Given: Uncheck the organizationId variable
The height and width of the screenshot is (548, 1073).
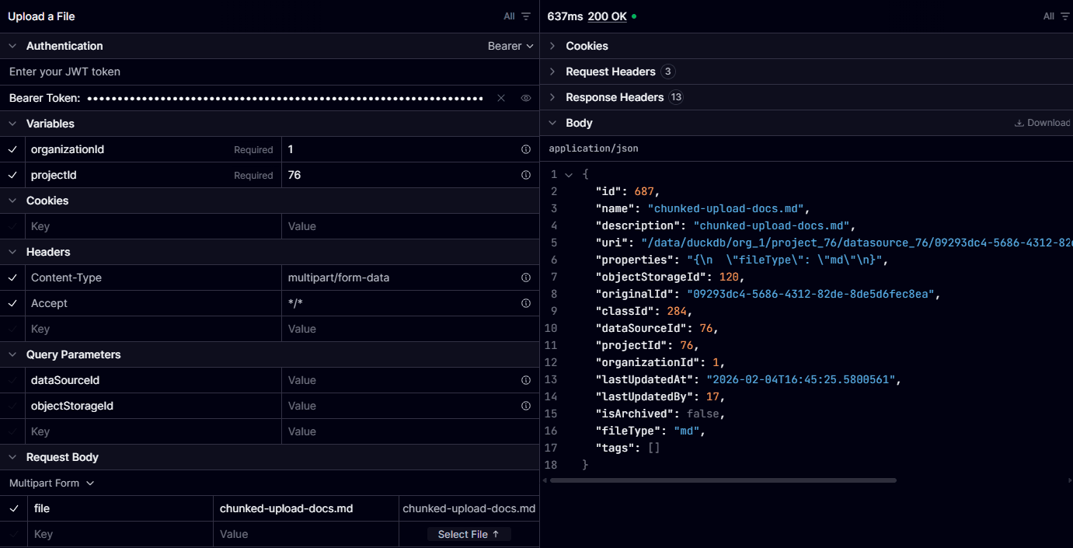Looking at the screenshot, I should 13,149.
